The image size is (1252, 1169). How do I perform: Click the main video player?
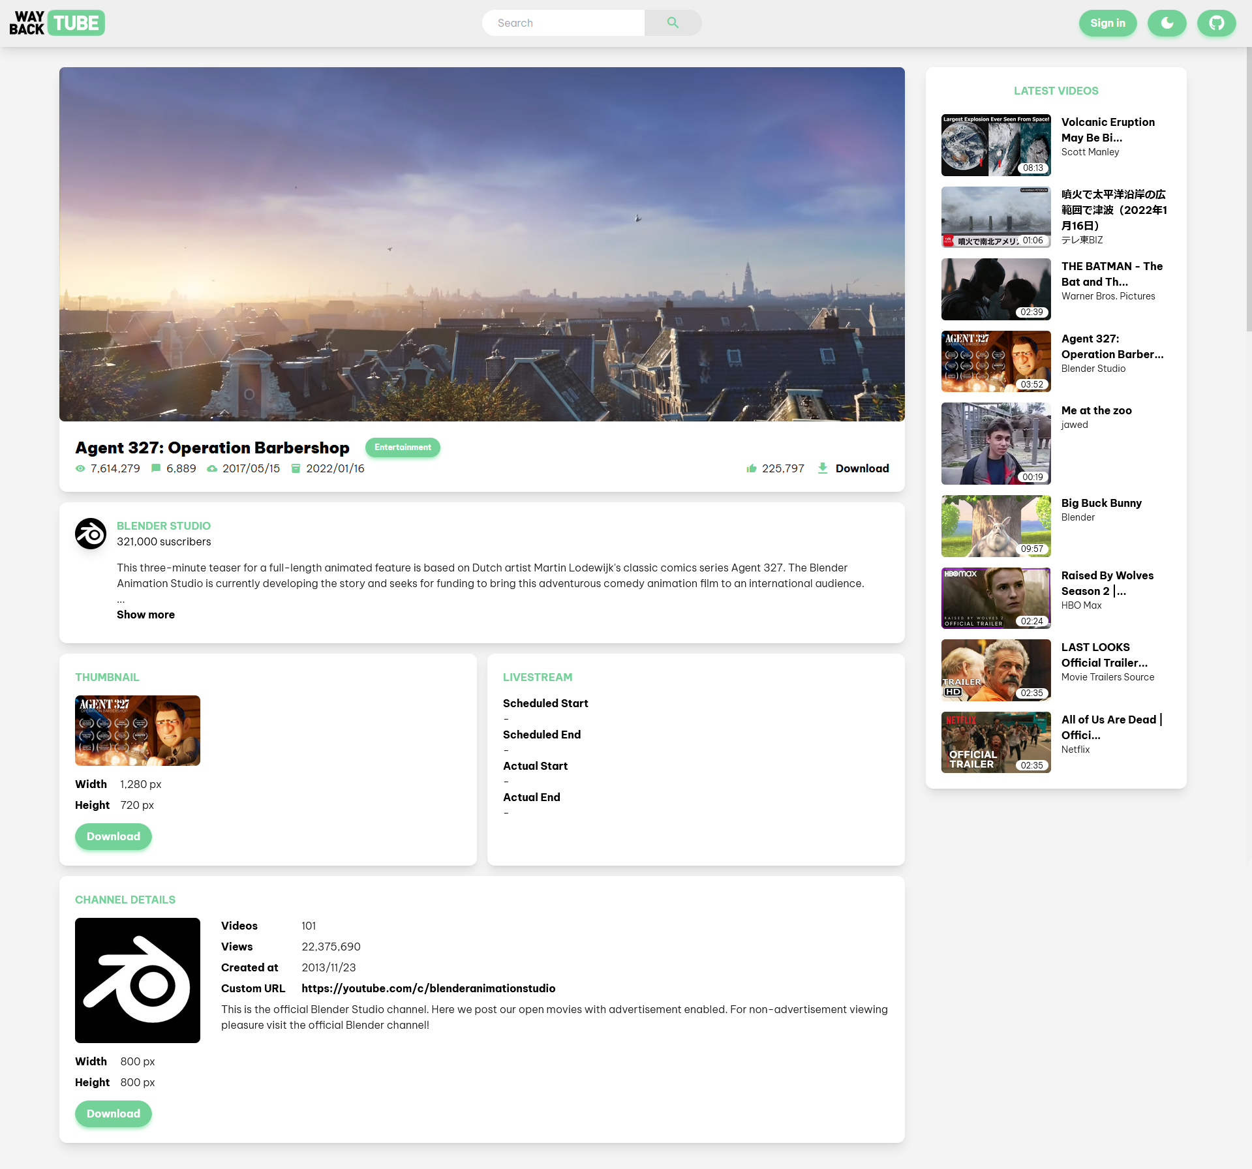click(482, 244)
